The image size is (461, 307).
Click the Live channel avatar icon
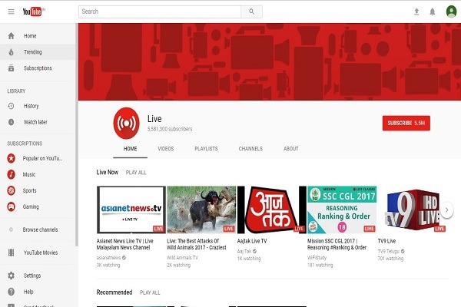pyautogui.click(x=127, y=123)
